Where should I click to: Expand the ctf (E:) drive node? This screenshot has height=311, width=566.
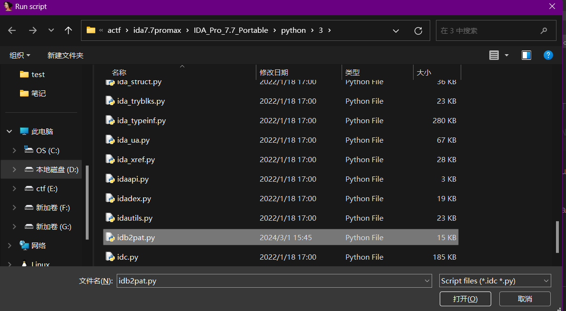[x=14, y=188]
